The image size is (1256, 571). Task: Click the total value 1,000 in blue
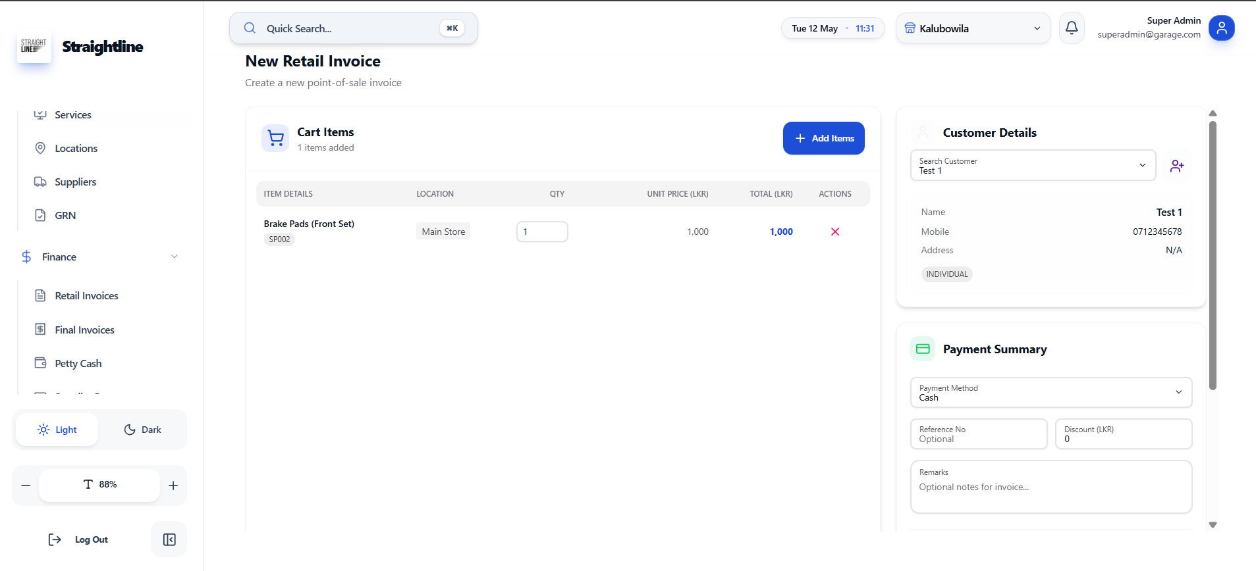(x=781, y=232)
